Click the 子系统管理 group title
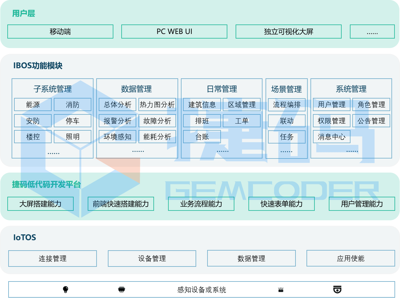 tap(53, 89)
